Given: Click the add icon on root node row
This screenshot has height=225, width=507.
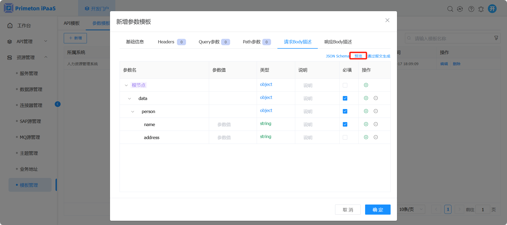Looking at the screenshot, I should coord(366,85).
